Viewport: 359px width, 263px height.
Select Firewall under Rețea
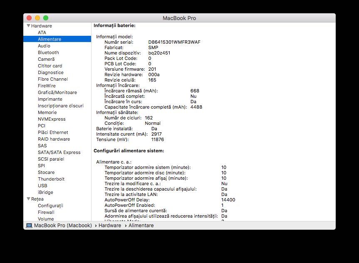46,212
